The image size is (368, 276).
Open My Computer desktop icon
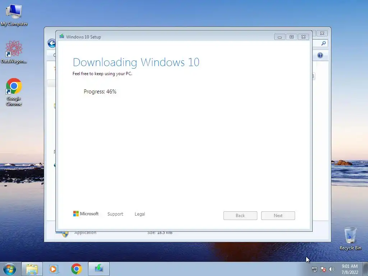[x=14, y=14]
